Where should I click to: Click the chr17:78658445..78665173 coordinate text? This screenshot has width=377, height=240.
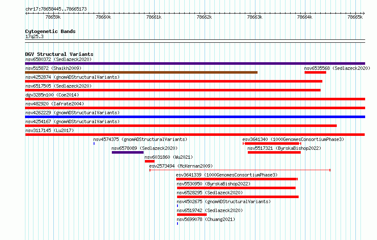(56, 9)
